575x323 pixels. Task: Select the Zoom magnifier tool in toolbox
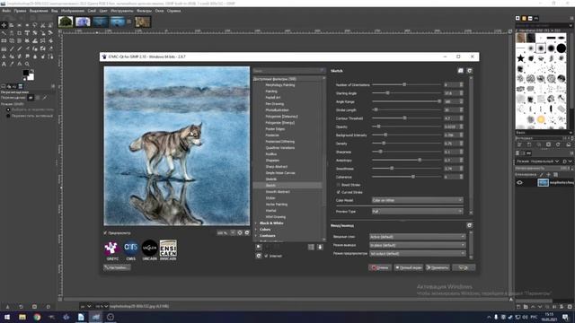coord(27,64)
